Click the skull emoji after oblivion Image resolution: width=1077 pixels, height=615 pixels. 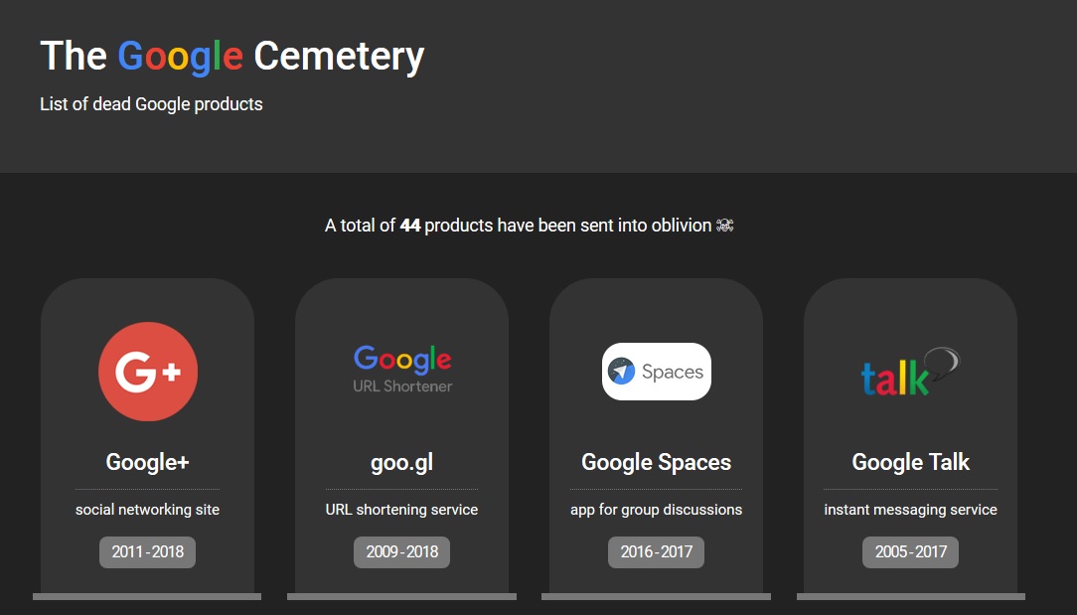pyautogui.click(x=724, y=226)
